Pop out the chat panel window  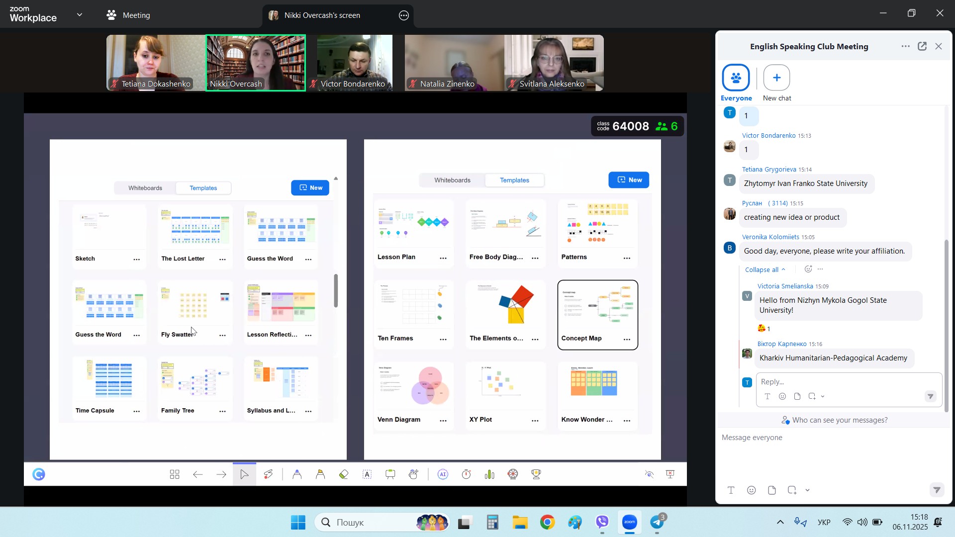pos(922,46)
